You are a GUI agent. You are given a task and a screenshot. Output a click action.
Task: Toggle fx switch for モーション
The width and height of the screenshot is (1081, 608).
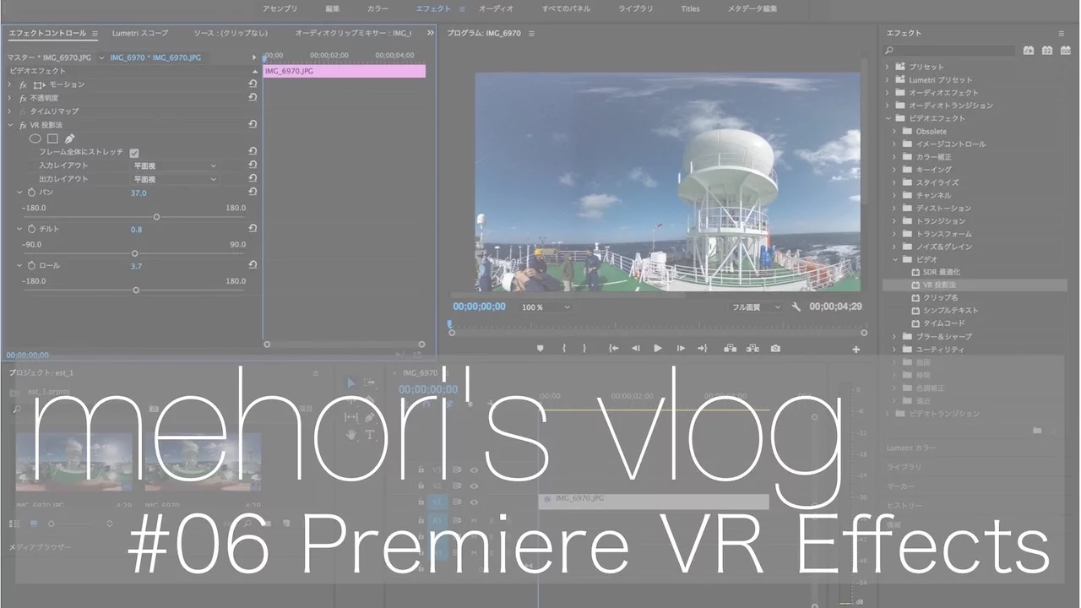[23, 84]
